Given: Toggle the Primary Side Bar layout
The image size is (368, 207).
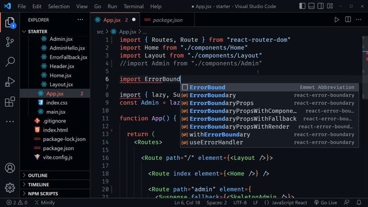Looking at the screenshot, I should tap(302, 6).
